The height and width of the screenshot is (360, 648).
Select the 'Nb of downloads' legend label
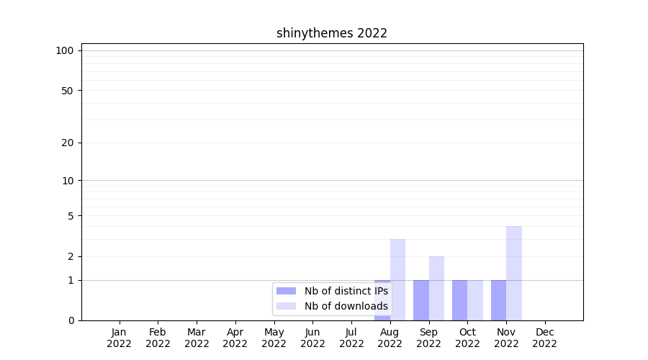coord(346,306)
